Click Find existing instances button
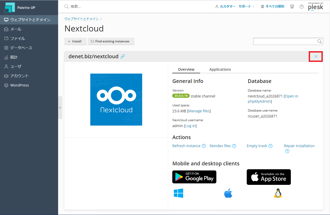This screenshot has height=215, width=330. 111,41
